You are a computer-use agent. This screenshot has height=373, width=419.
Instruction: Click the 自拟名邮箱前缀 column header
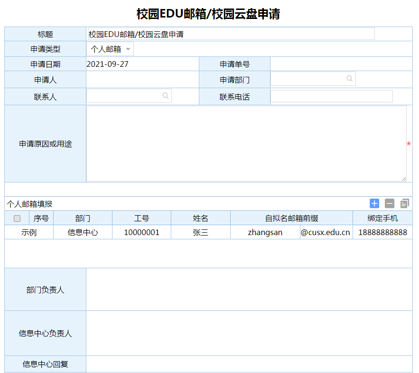[x=291, y=218]
